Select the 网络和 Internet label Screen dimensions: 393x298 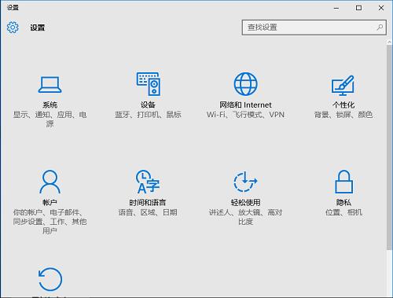[x=245, y=105]
